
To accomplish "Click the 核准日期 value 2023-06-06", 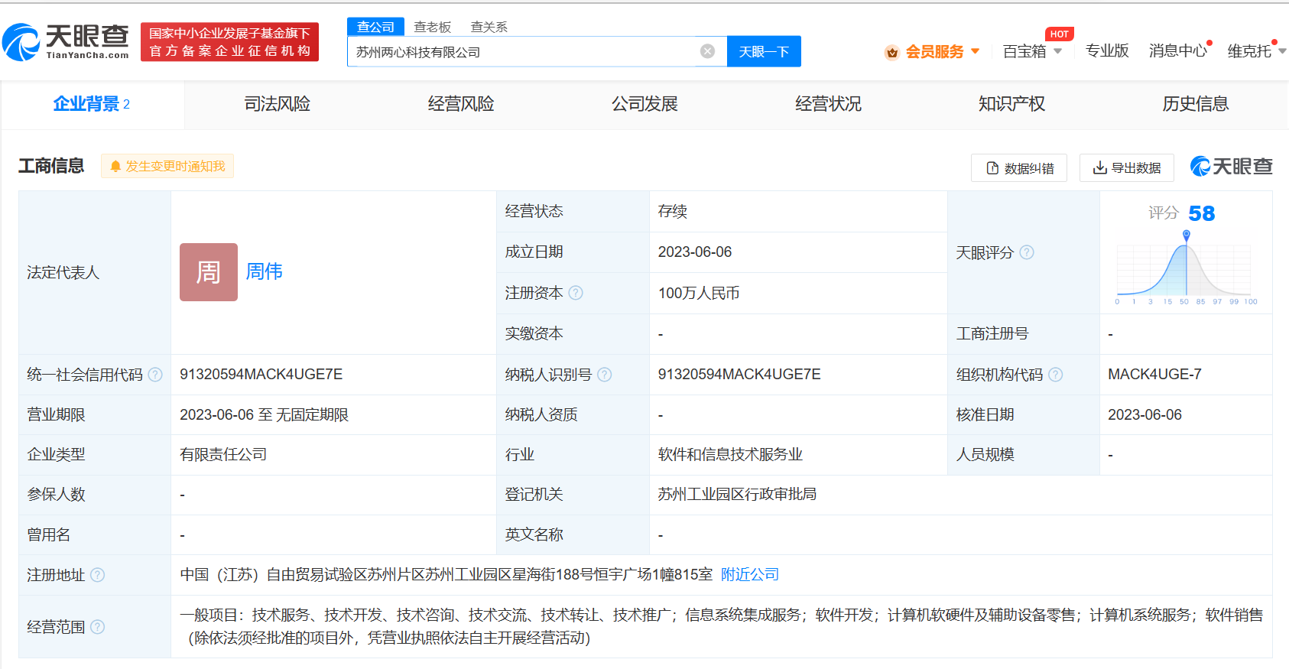I will [1145, 415].
